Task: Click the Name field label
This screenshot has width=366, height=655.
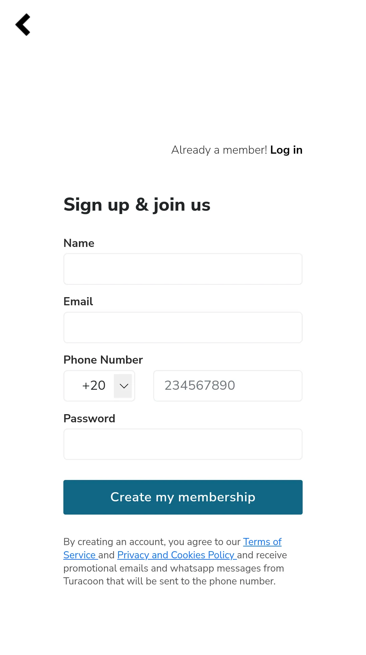Action: [79, 243]
